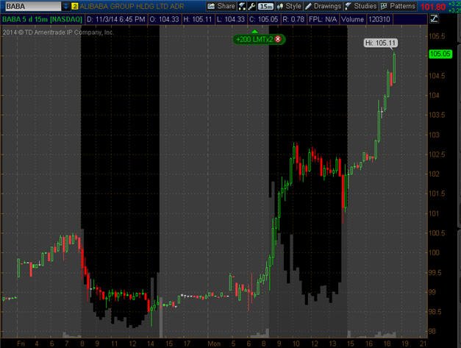
Task: Open the Drawings menu
Action: pos(323,6)
